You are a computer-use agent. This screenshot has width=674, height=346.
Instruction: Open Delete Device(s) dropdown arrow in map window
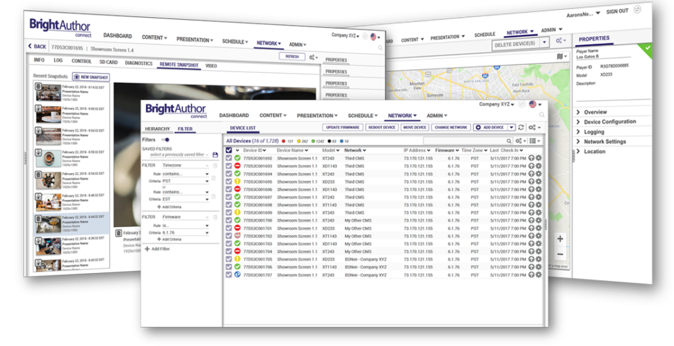tap(544, 42)
